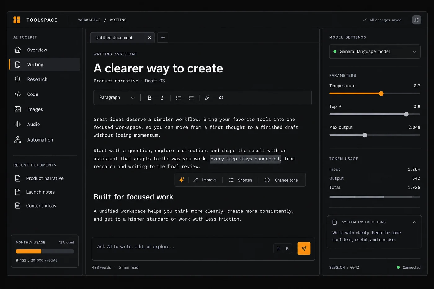The height and width of the screenshot is (289, 434).
Task: Close the Untitled document tab
Action: tap(149, 37)
